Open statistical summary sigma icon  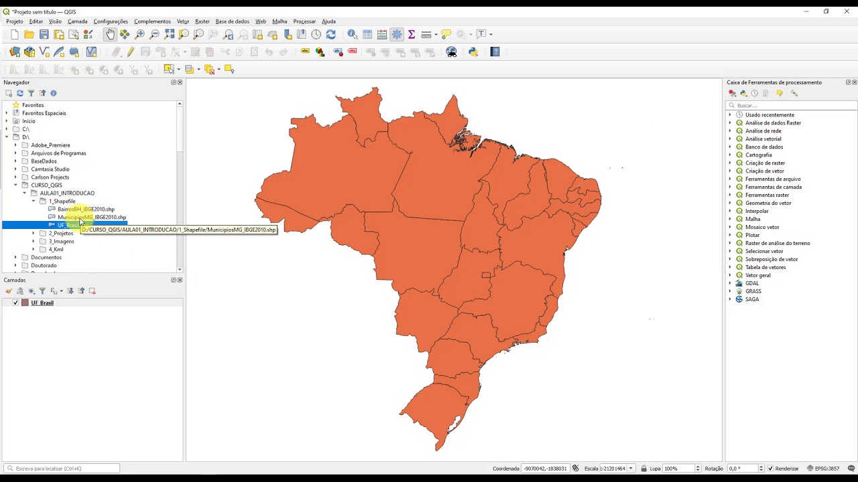(412, 34)
